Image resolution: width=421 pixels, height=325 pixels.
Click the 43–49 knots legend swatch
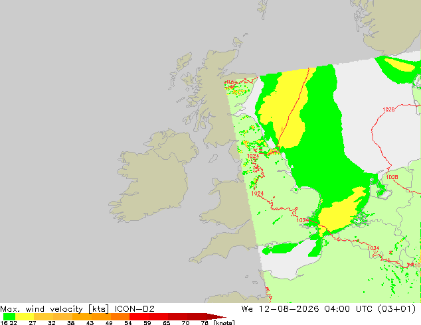click(101, 316)
